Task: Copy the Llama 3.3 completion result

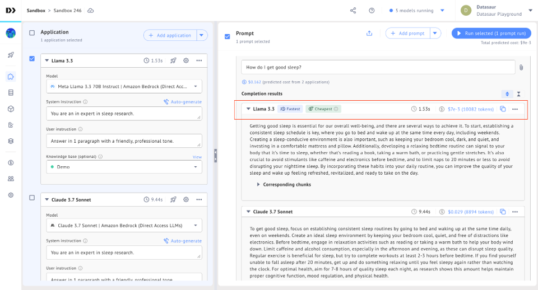Action: click(x=503, y=109)
